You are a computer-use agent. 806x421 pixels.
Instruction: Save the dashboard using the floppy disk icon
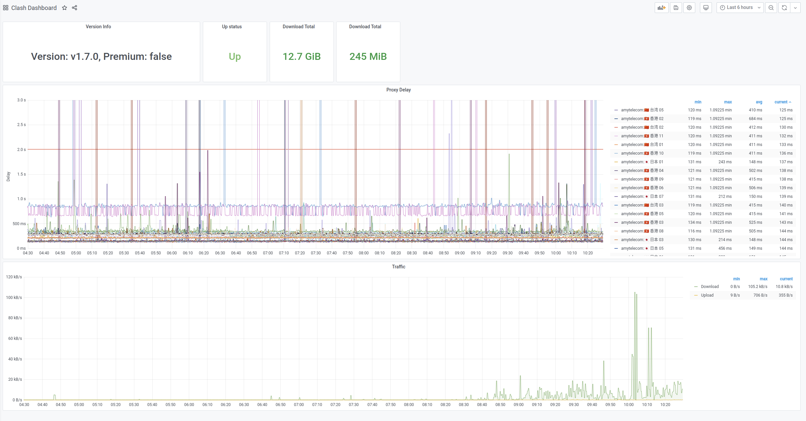pyautogui.click(x=676, y=7)
